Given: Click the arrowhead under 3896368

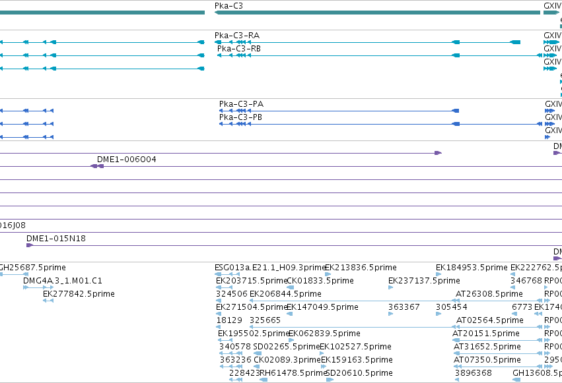Looking at the screenshot, I should coord(457,380).
